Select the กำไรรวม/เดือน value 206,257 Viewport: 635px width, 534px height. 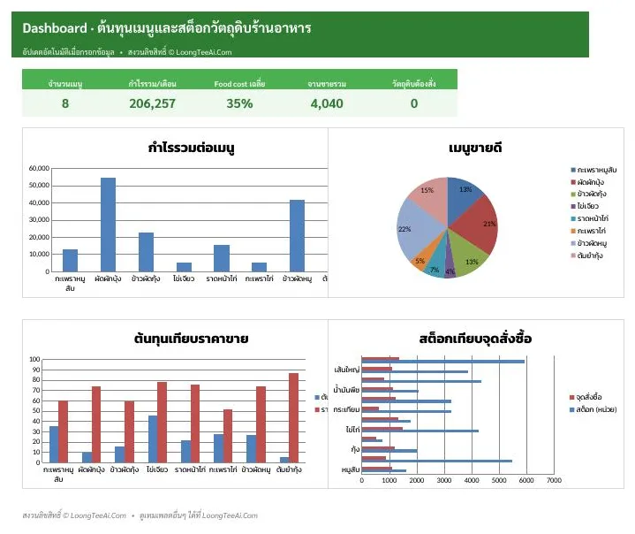[152, 103]
